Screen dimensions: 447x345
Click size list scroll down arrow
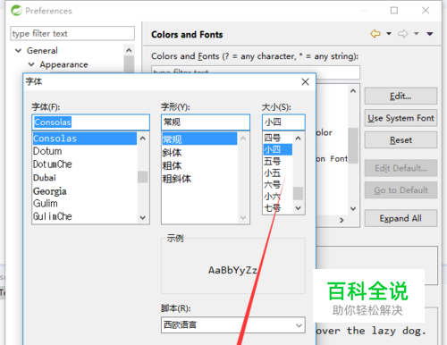[x=299, y=208]
